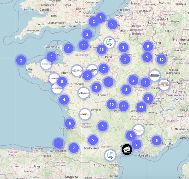
Task: Open the 5 cluster north of Toulouse
Action: [x=93, y=140]
